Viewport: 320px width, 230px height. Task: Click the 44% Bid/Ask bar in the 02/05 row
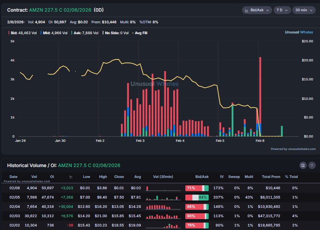click(197, 197)
